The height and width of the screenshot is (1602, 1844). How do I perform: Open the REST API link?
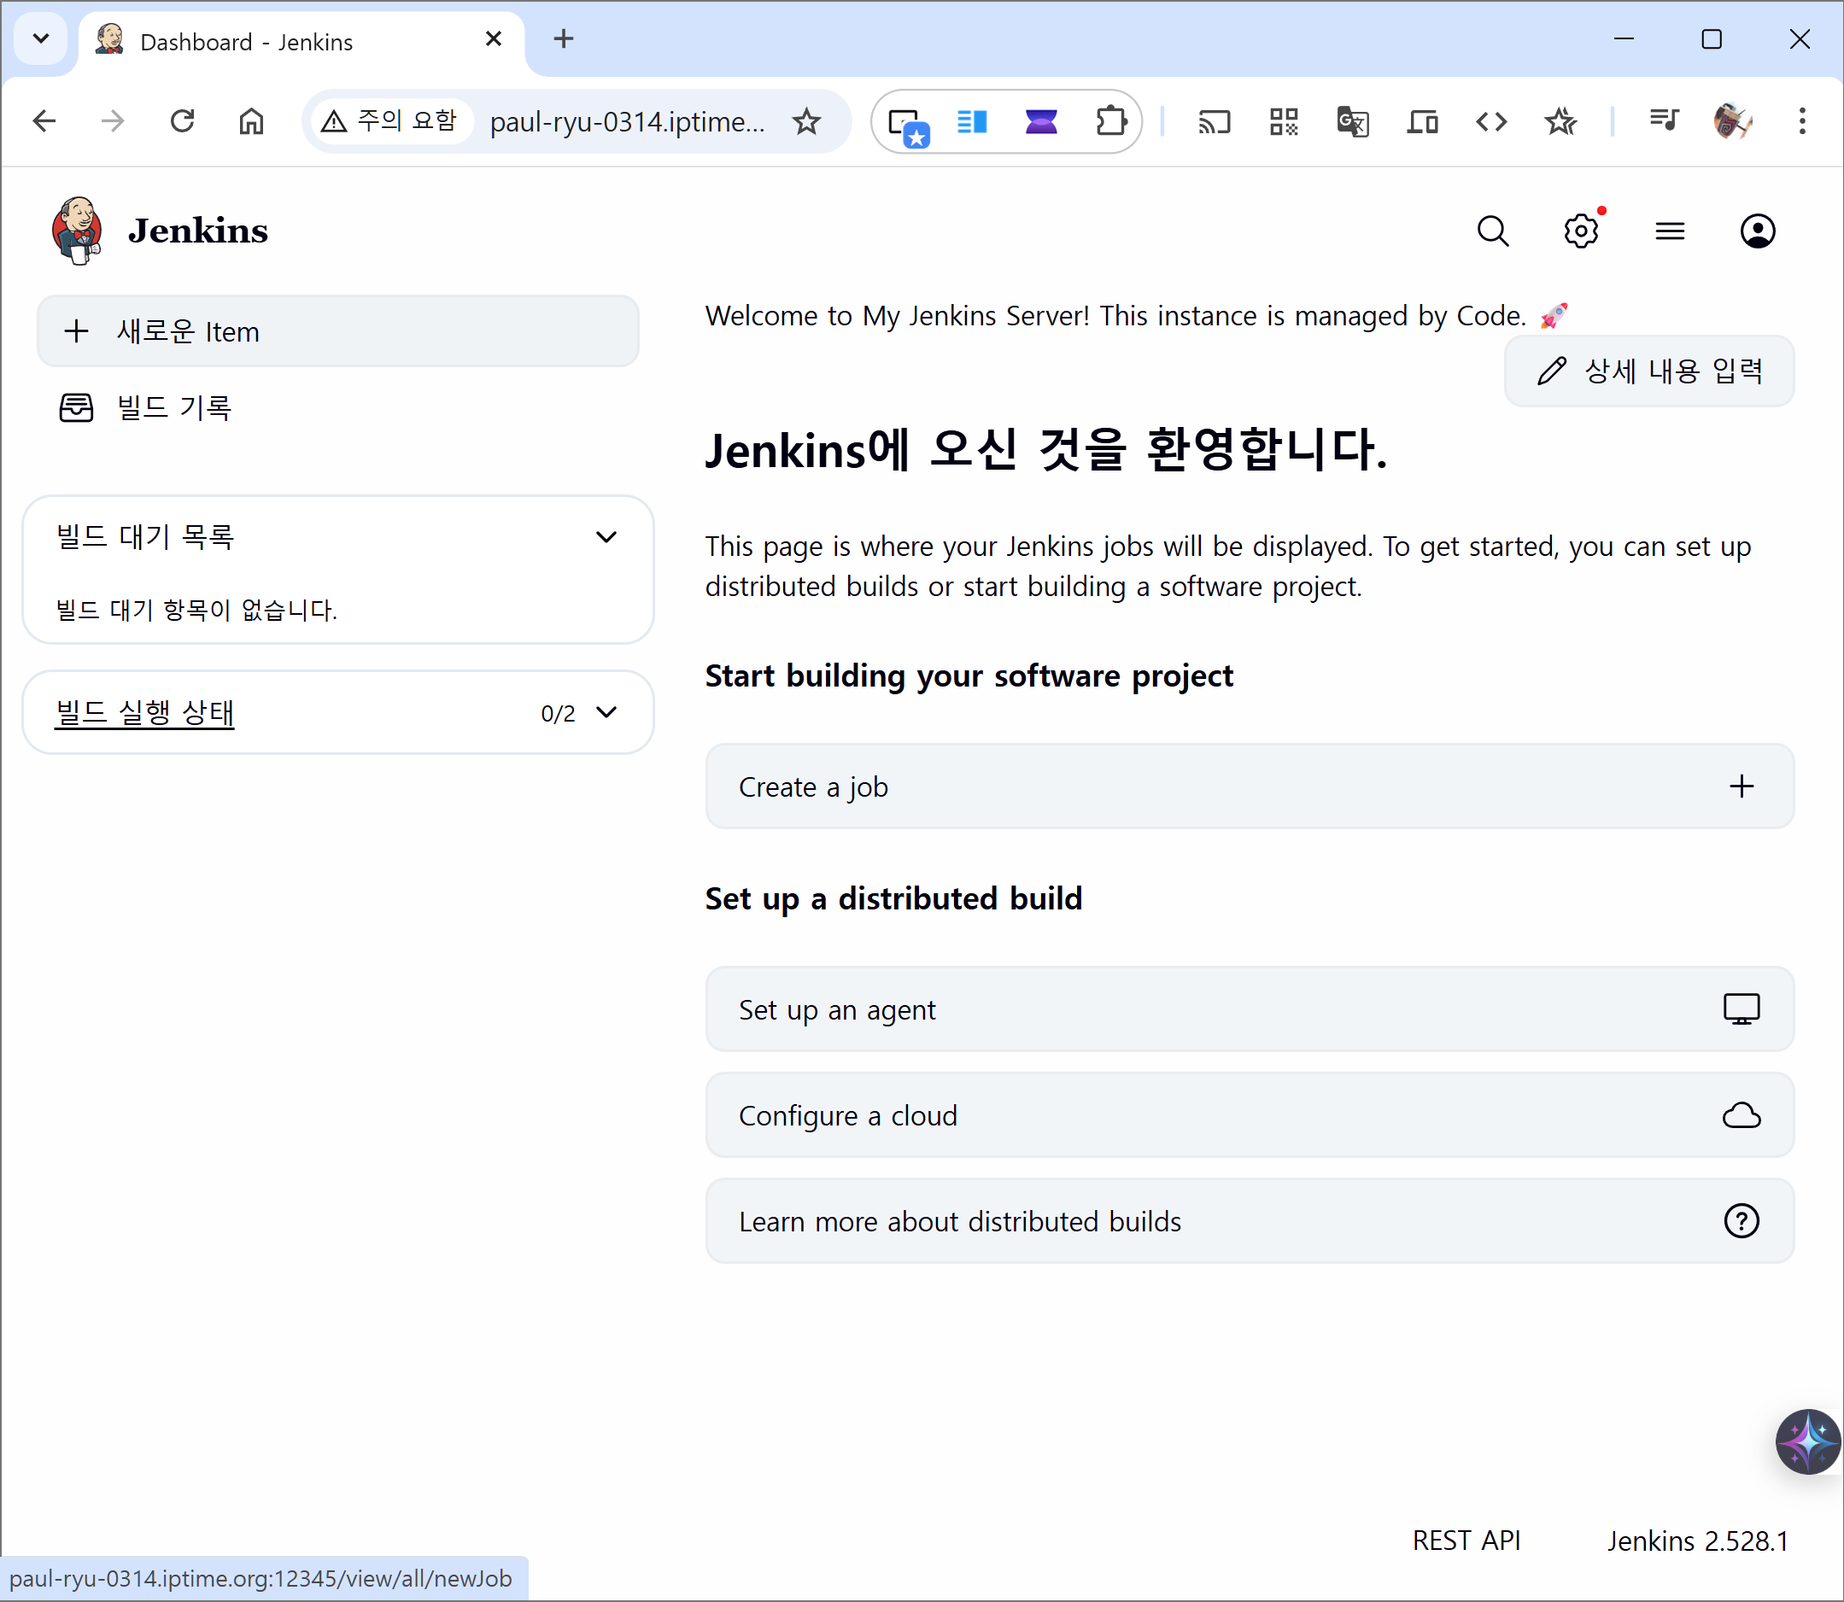point(1465,1541)
